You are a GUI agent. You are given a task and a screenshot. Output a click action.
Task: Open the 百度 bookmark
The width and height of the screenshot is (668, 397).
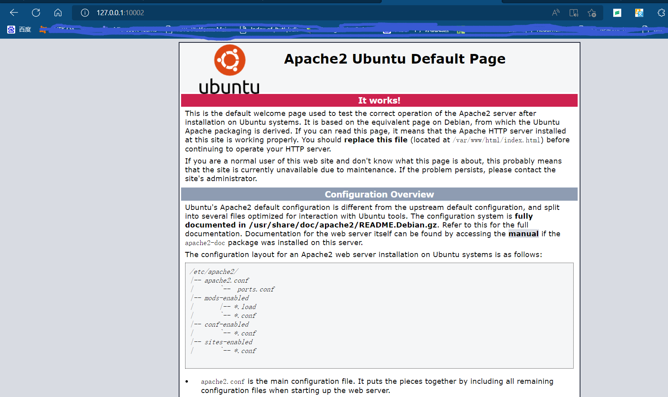click(x=19, y=30)
